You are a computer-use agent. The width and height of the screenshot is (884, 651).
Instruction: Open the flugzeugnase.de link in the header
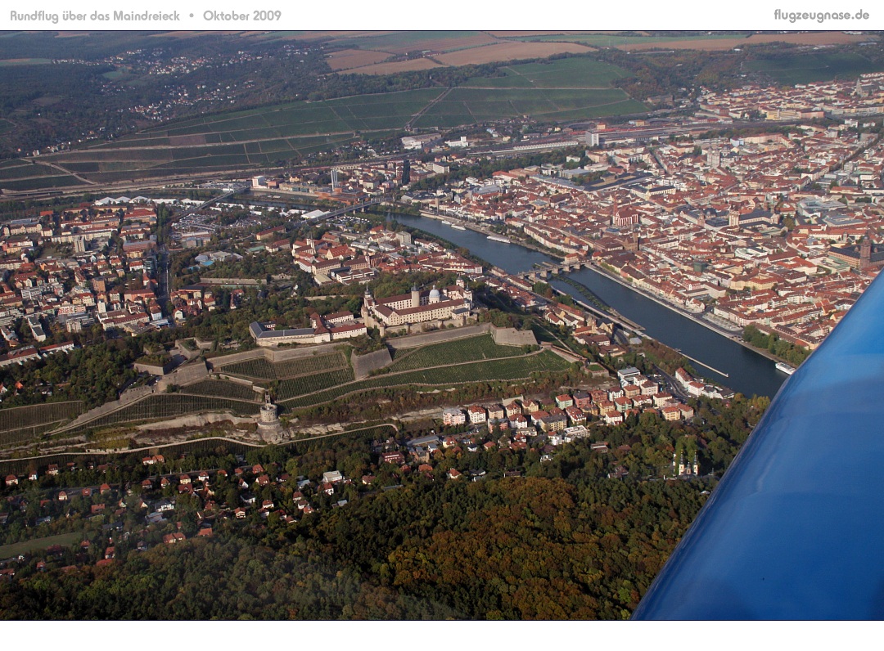pos(821,15)
